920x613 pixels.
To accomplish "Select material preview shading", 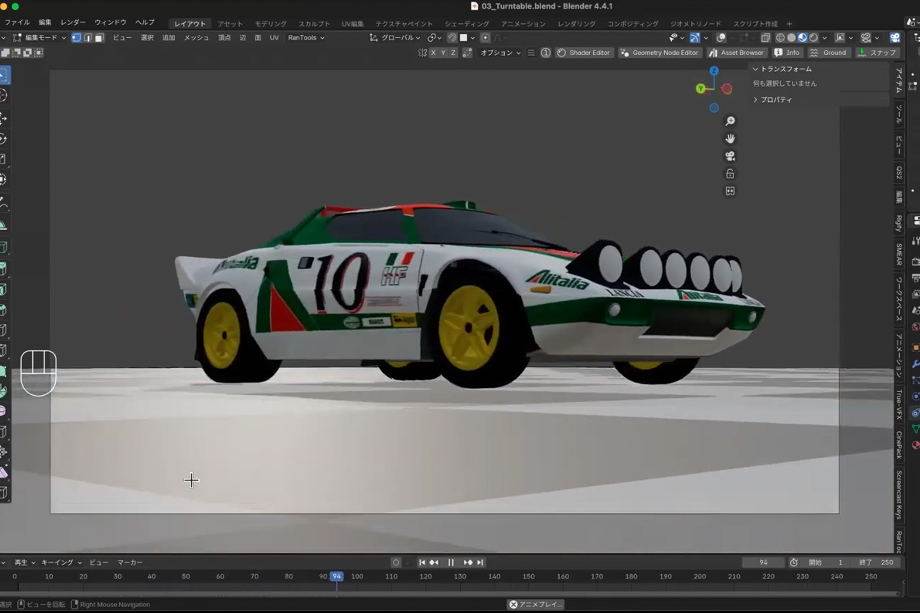I will [x=802, y=38].
